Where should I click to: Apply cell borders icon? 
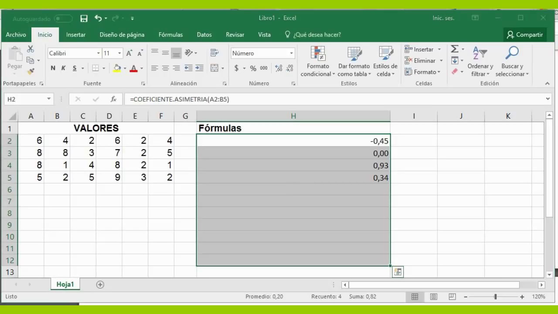pos(95,68)
